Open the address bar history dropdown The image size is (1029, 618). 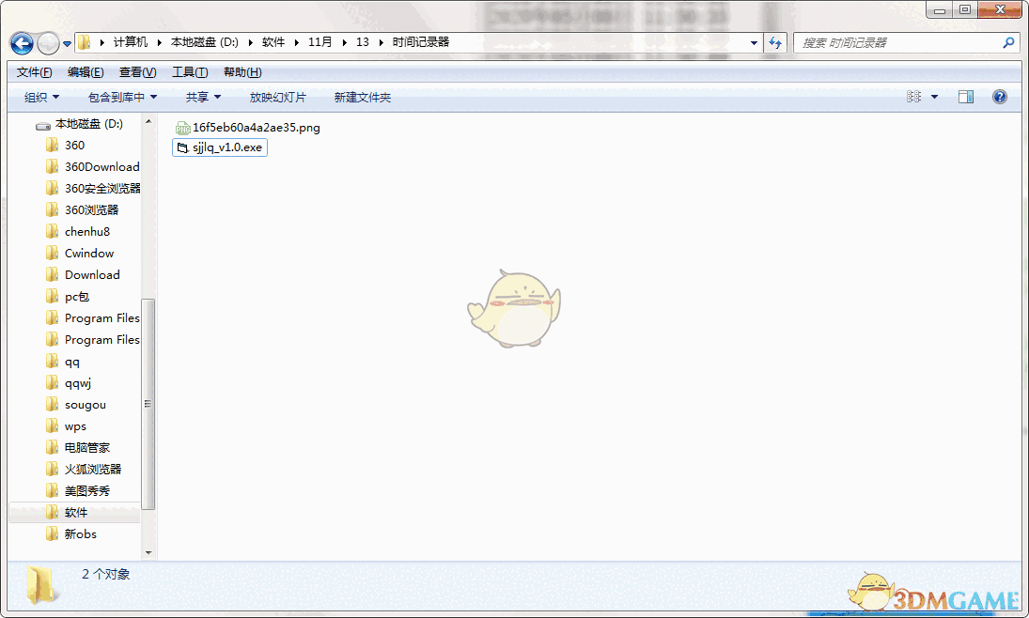tap(754, 42)
